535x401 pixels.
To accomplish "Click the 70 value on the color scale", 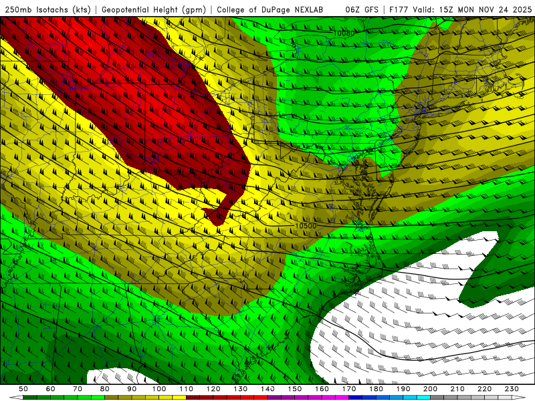I will 78,388.
